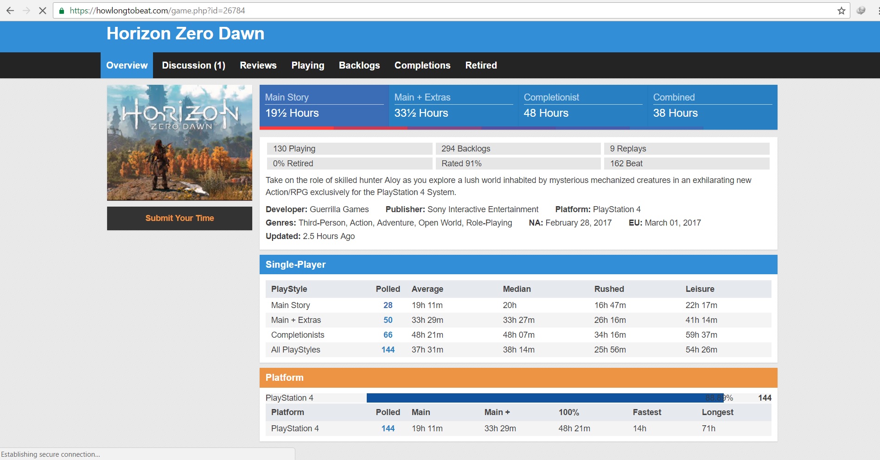Bookmark page with the star icon

click(x=841, y=11)
